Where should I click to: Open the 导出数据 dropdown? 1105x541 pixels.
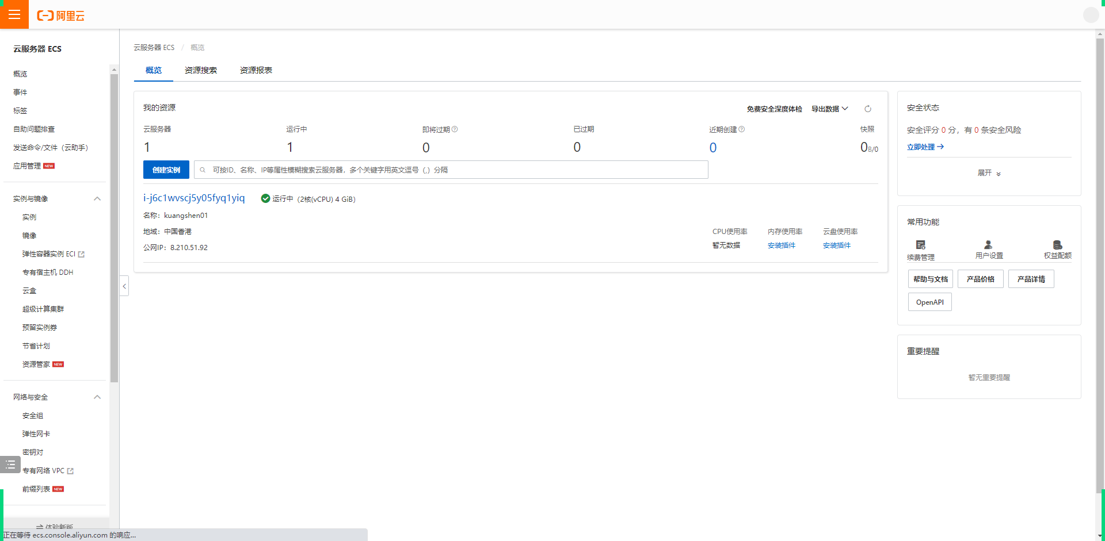830,109
